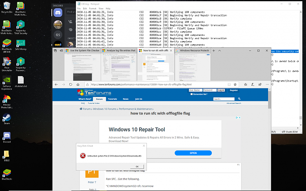
Task: Click Analyze log file tab preview thumbnail
Action: [x=119, y=67]
